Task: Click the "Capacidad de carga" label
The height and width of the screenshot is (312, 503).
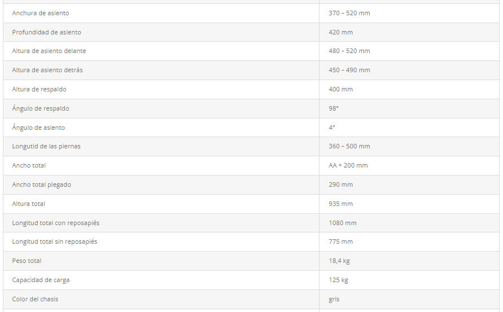Action: (41, 280)
